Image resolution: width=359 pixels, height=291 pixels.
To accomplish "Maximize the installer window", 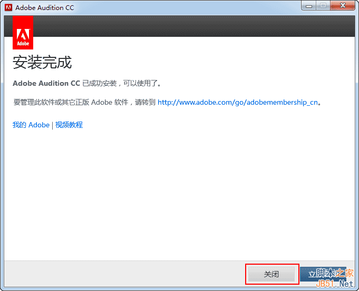I will 323,6.
